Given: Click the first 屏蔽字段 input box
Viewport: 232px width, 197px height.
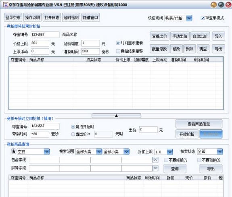Looking at the screenshot, I should [x=44, y=168].
